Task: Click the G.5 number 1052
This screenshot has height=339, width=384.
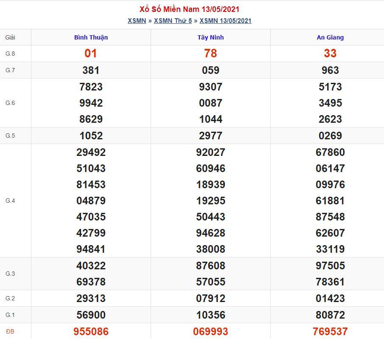Action: click(91, 136)
